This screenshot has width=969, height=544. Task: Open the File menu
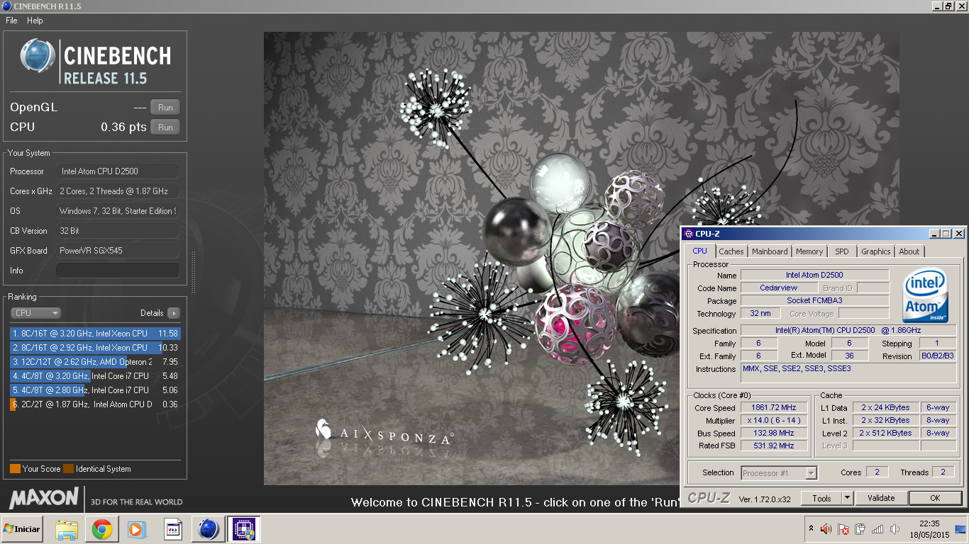pos(11,21)
